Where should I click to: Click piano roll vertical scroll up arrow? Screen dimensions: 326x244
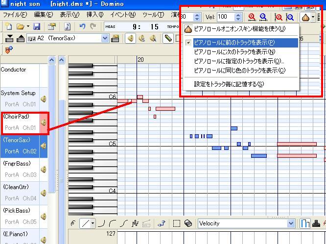[x=62, y=60]
